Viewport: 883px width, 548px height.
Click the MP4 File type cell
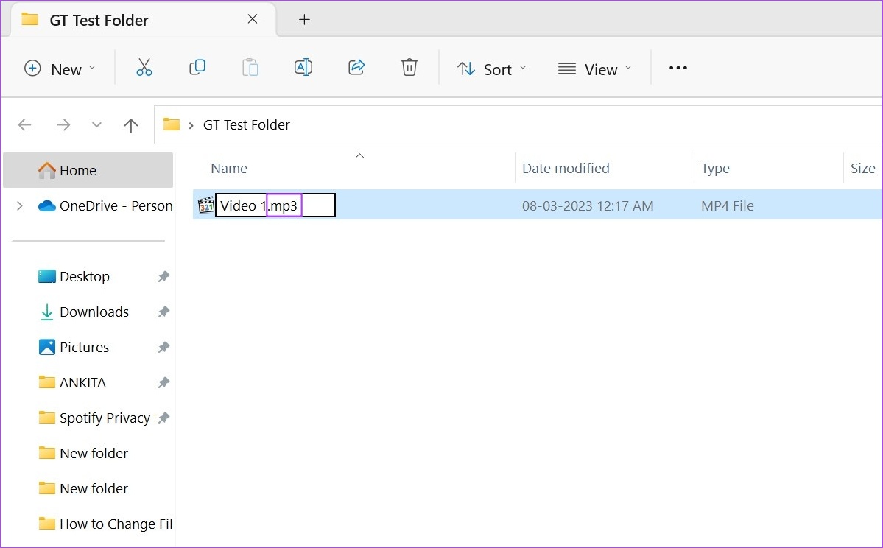coord(727,206)
